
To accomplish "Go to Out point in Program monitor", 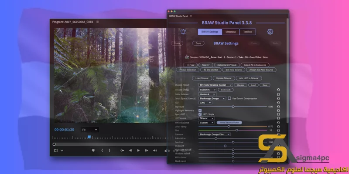I will 155,151.
